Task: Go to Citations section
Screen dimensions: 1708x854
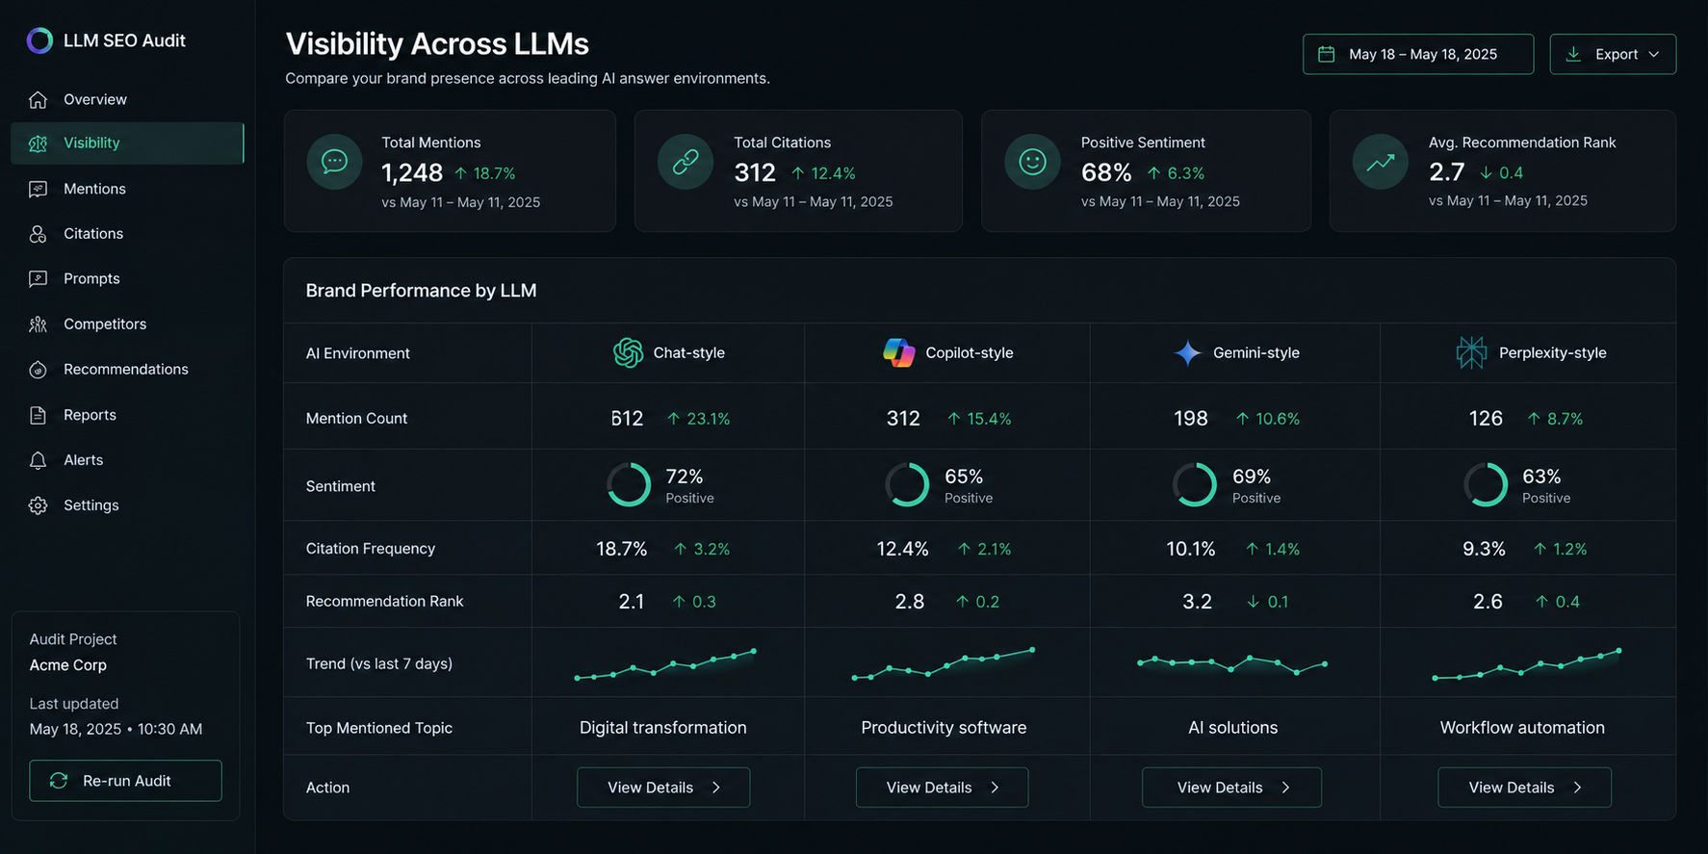Action: [x=127, y=234]
